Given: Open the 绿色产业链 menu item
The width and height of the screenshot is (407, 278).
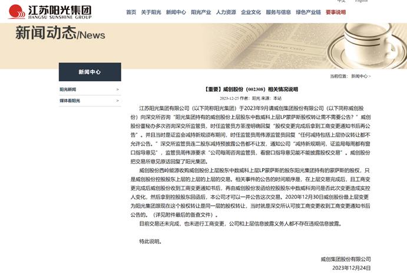Looking at the screenshot, I should (x=309, y=12).
